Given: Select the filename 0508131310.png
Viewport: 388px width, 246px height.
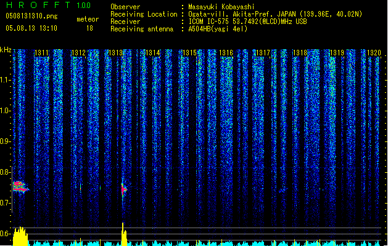Looking at the screenshot, I should pyautogui.click(x=31, y=16).
